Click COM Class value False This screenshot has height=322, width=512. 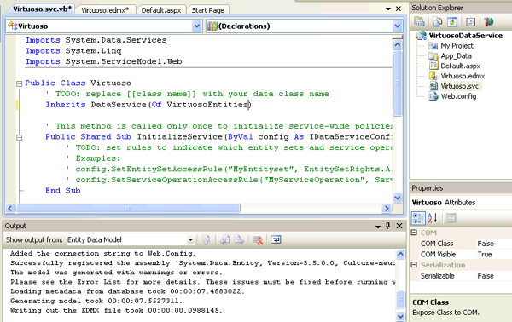pyautogui.click(x=486, y=244)
